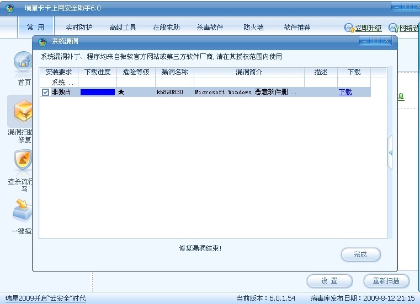This screenshot has height=304, width=420.
Task: Open the 立即升级 link
Action: pyautogui.click(x=368, y=28)
